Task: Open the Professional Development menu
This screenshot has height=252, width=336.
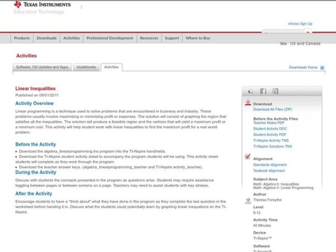Action: coord(110,38)
